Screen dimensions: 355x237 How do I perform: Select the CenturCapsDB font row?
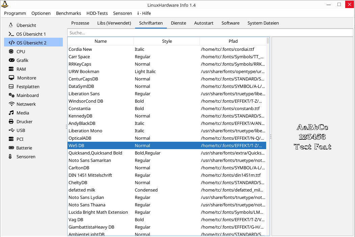coord(167,79)
